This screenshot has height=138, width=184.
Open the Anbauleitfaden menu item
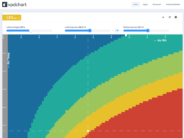click(x=173, y=4)
